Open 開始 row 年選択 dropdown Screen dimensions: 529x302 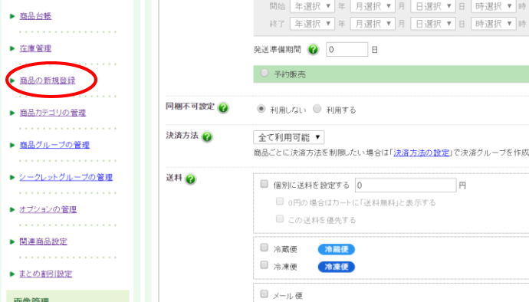312,6
